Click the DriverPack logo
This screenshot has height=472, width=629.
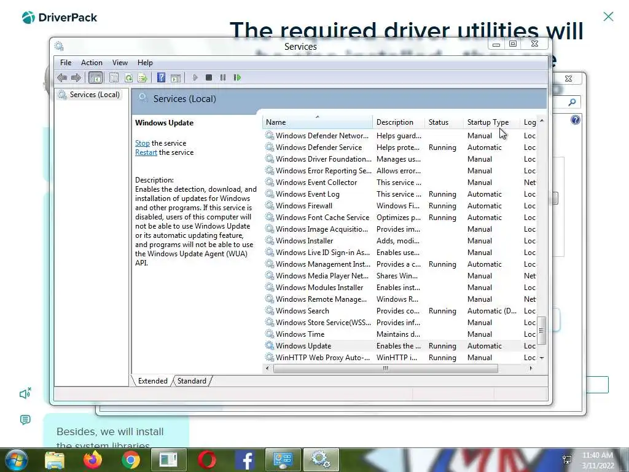(60, 18)
